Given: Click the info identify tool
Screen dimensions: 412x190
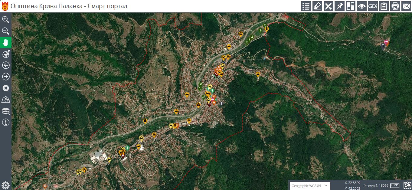Looking at the screenshot, I should [6, 122].
